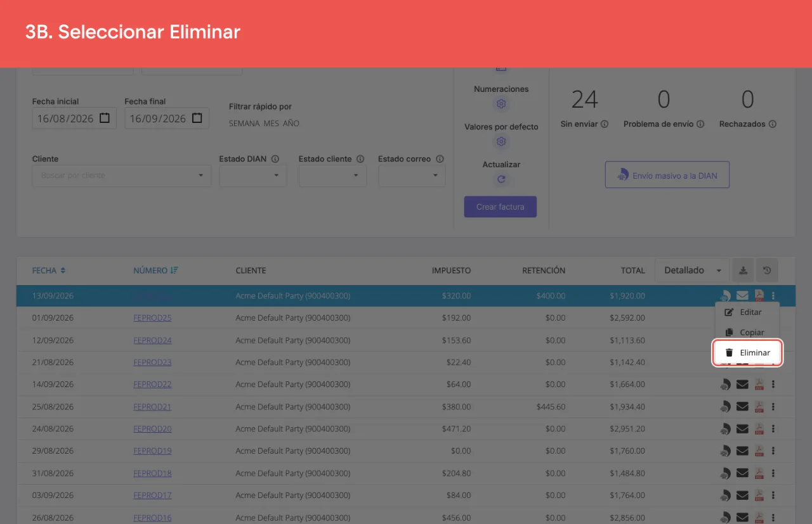Expand the Estado correo dropdown
The height and width of the screenshot is (524, 812).
pyautogui.click(x=412, y=176)
